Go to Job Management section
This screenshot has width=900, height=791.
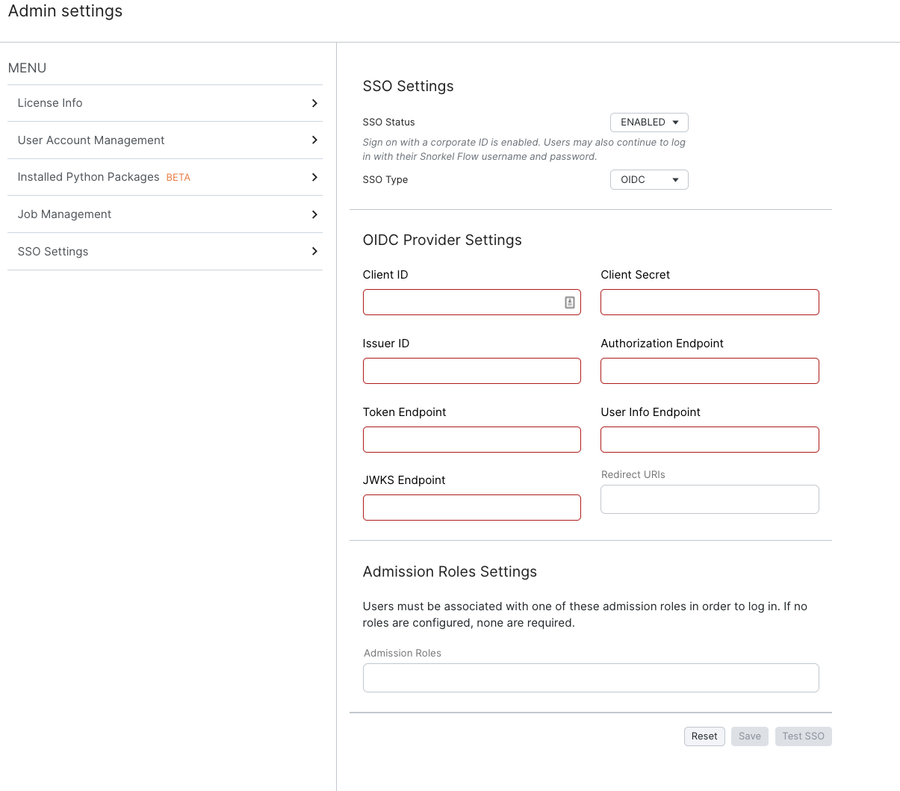165,214
